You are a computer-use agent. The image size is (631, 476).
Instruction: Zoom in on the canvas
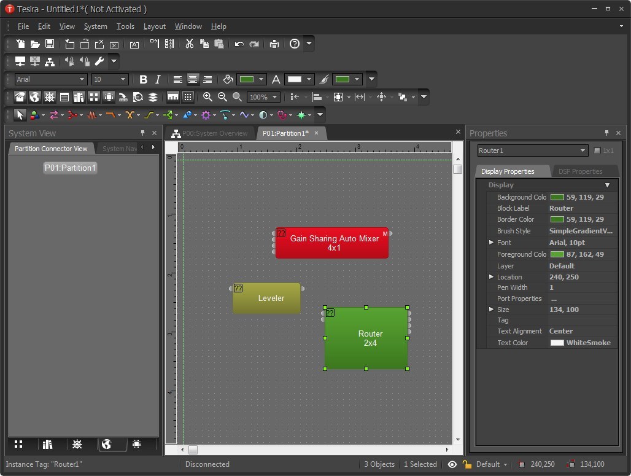pos(207,96)
